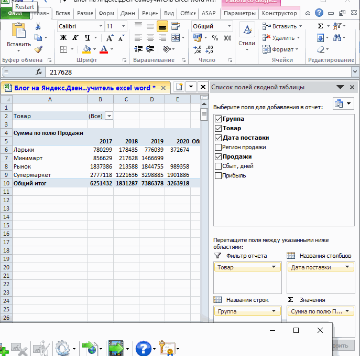Decrease font size with the small A icon

121,37
